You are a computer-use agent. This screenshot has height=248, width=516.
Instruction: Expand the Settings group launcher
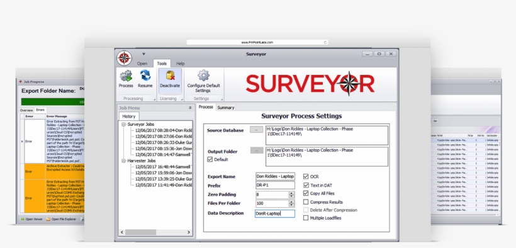point(222,99)
